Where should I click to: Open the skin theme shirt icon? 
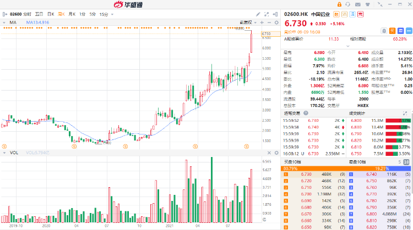pyautogui.click(x=368, y=4)
